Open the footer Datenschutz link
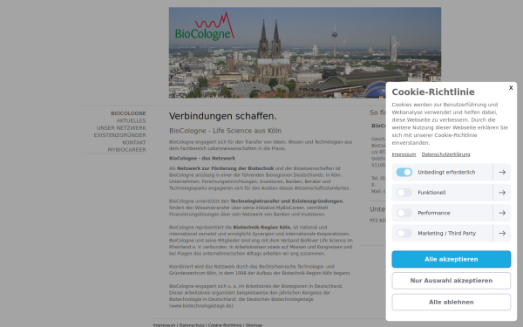 (192, 325)
